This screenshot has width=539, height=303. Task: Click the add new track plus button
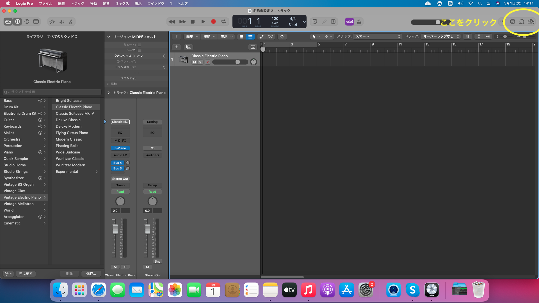177,47
